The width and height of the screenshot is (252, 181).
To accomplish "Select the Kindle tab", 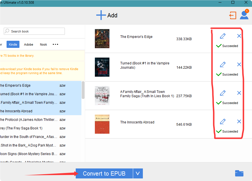I will point(13,44).
